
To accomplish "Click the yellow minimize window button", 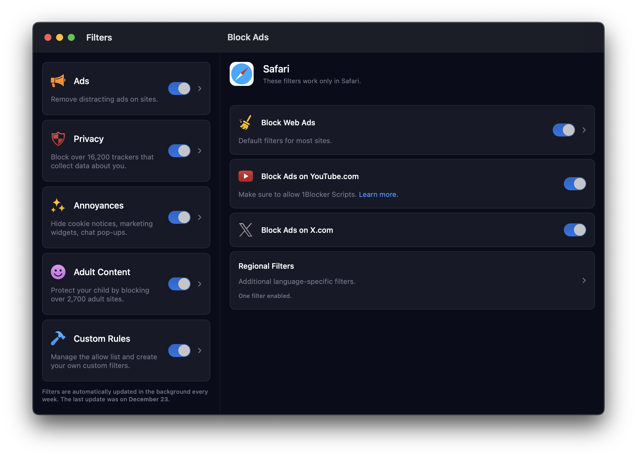I will point(60,37).
